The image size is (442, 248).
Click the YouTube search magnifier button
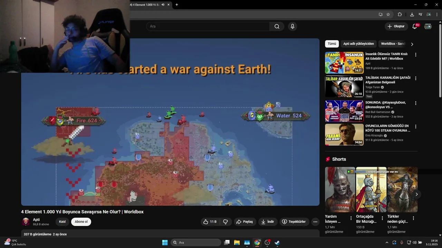[x=277, y=27]
